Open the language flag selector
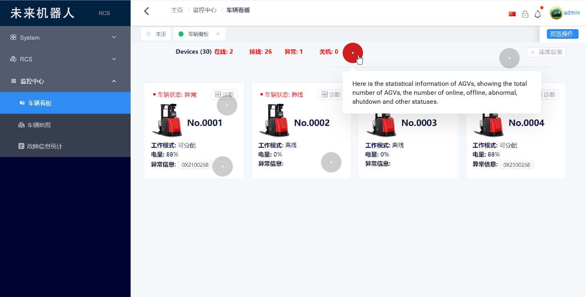This screenshot has height=297, width=586. coord(512,14)
